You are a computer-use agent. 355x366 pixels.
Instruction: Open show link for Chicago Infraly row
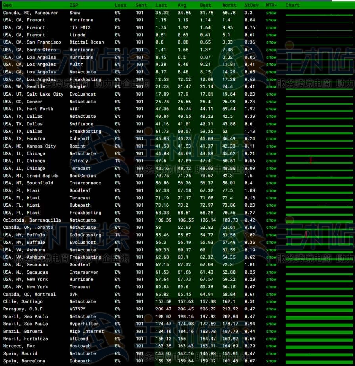click(x=271, y=161)
